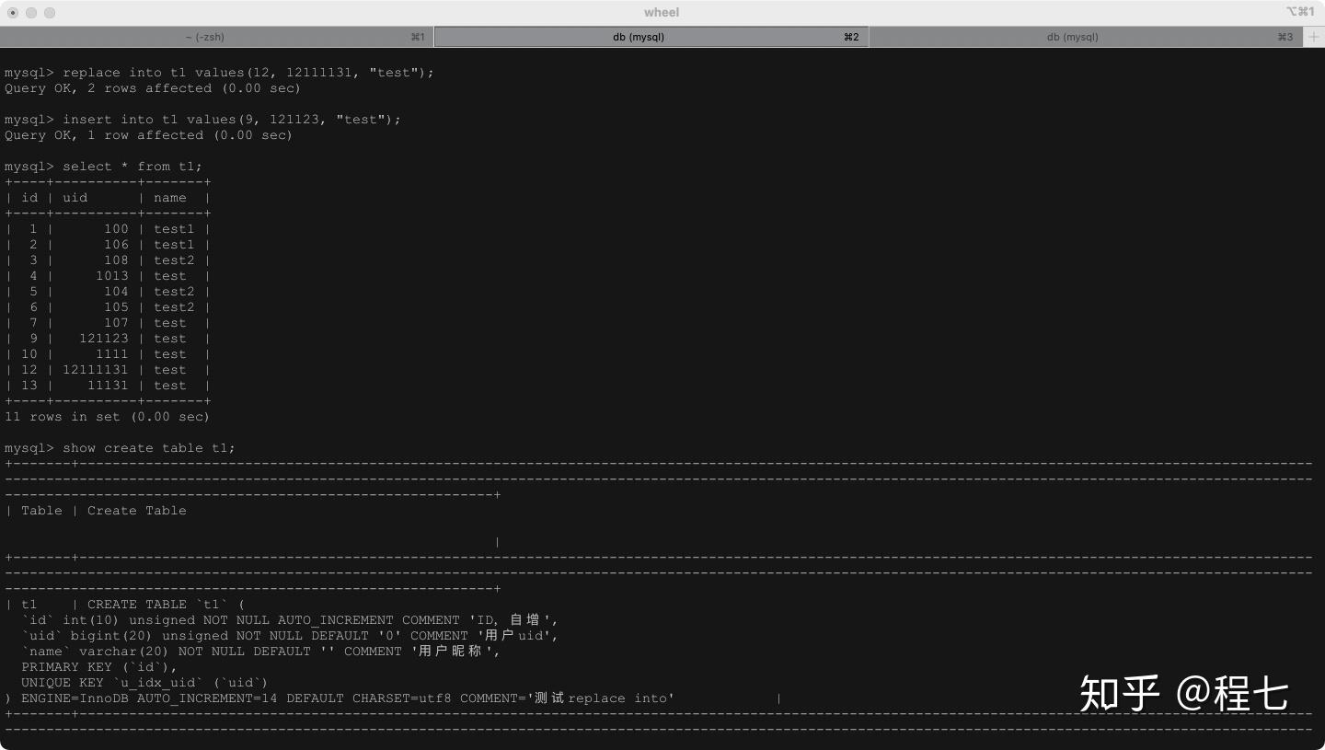Click the row with uid 106

tap(109, 245)
